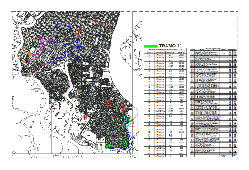
Task: Click the frente value 15,00
Action: click(x=171, y=63)
